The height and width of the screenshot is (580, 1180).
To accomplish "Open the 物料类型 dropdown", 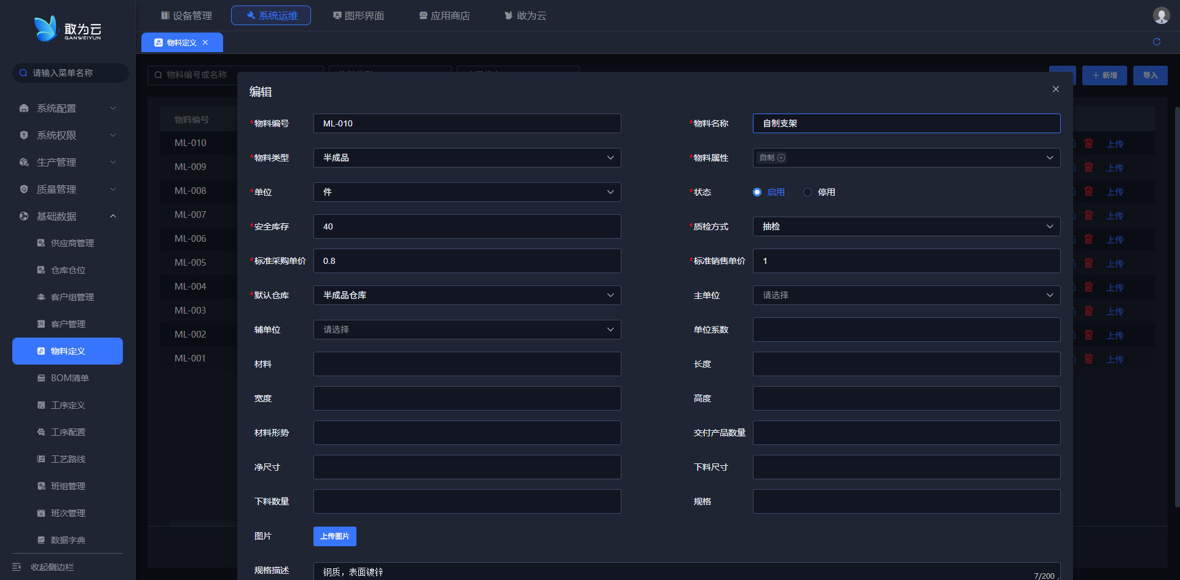I will pos(467,158).
